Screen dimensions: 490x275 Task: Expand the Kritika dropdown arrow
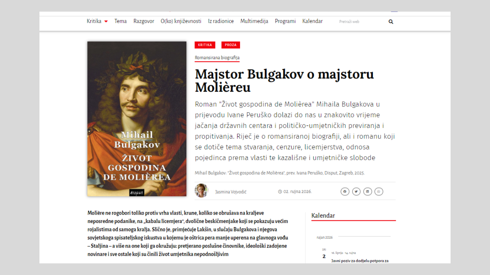(x=106, y=21)
